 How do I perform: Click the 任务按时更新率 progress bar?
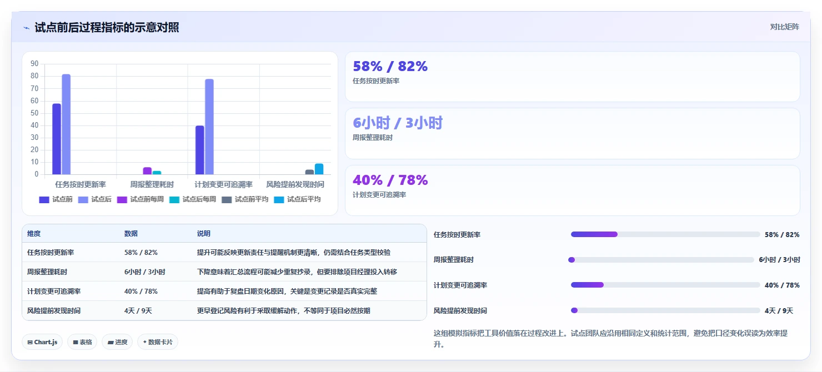pyautogui.click(x=665, y=234)
